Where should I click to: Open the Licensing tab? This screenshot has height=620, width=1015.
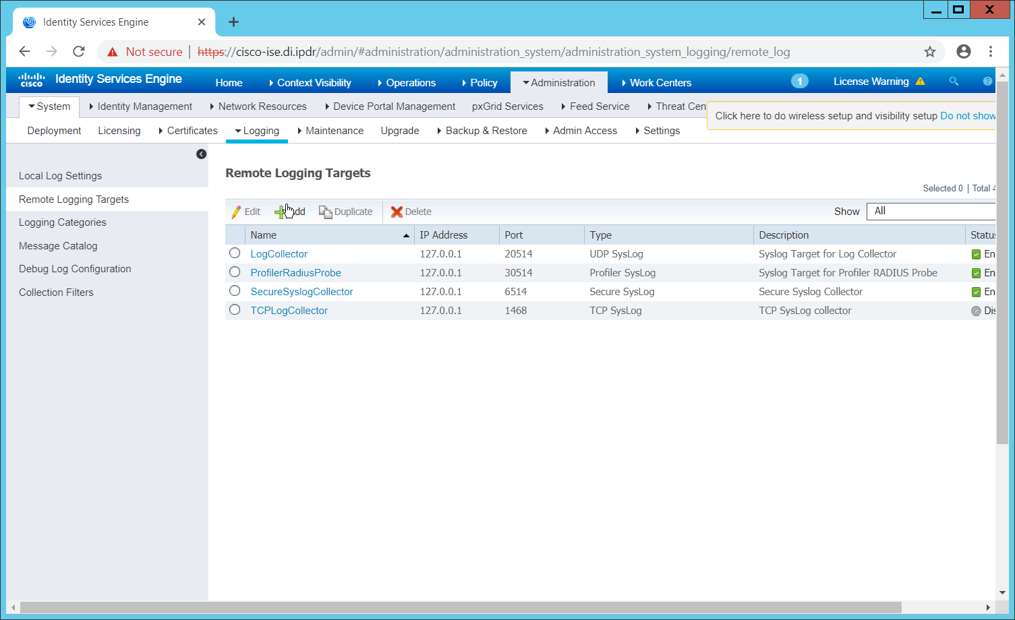(119, 131)
